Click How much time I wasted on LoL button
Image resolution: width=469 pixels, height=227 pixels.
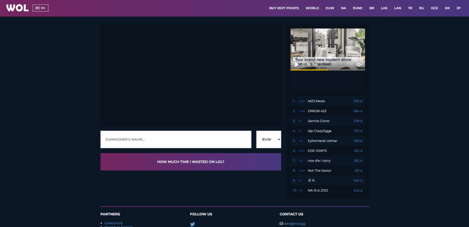pos(191,162)
